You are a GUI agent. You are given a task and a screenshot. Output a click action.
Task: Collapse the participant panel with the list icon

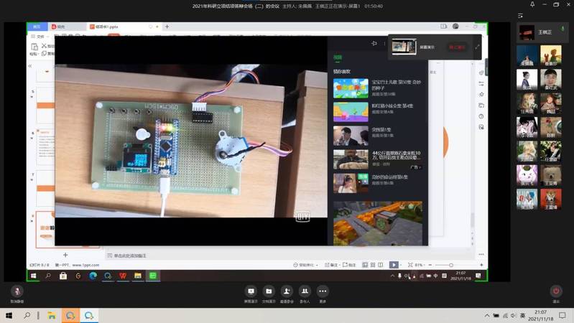click(520, 16)
